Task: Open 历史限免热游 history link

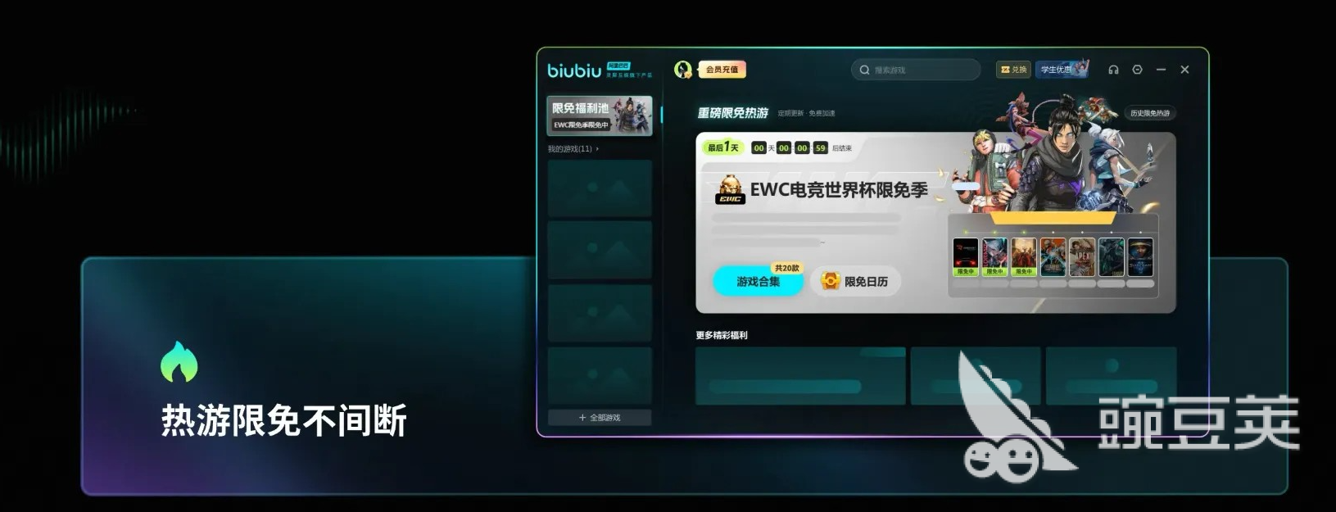Action: click(1150, 113)
